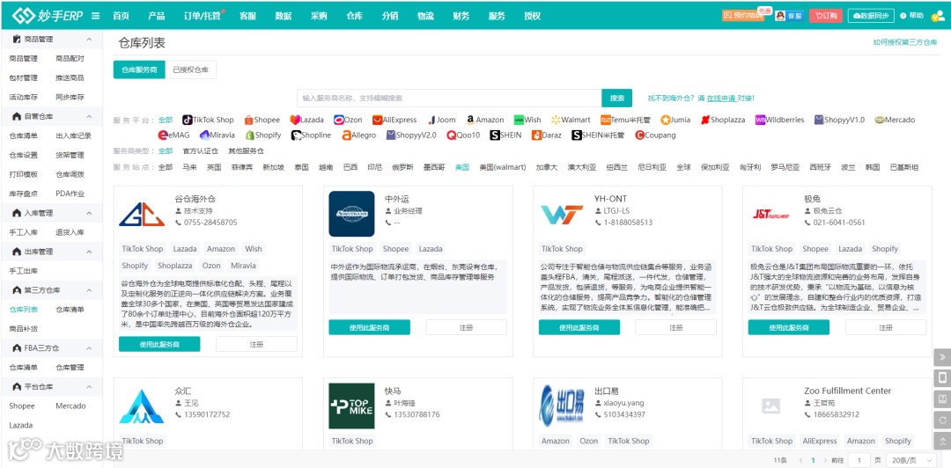Open the 订单/托管 top menu

point(203,16)
